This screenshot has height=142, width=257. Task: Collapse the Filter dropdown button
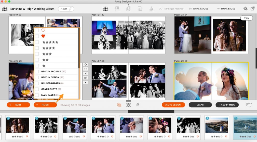pos(45,105)
